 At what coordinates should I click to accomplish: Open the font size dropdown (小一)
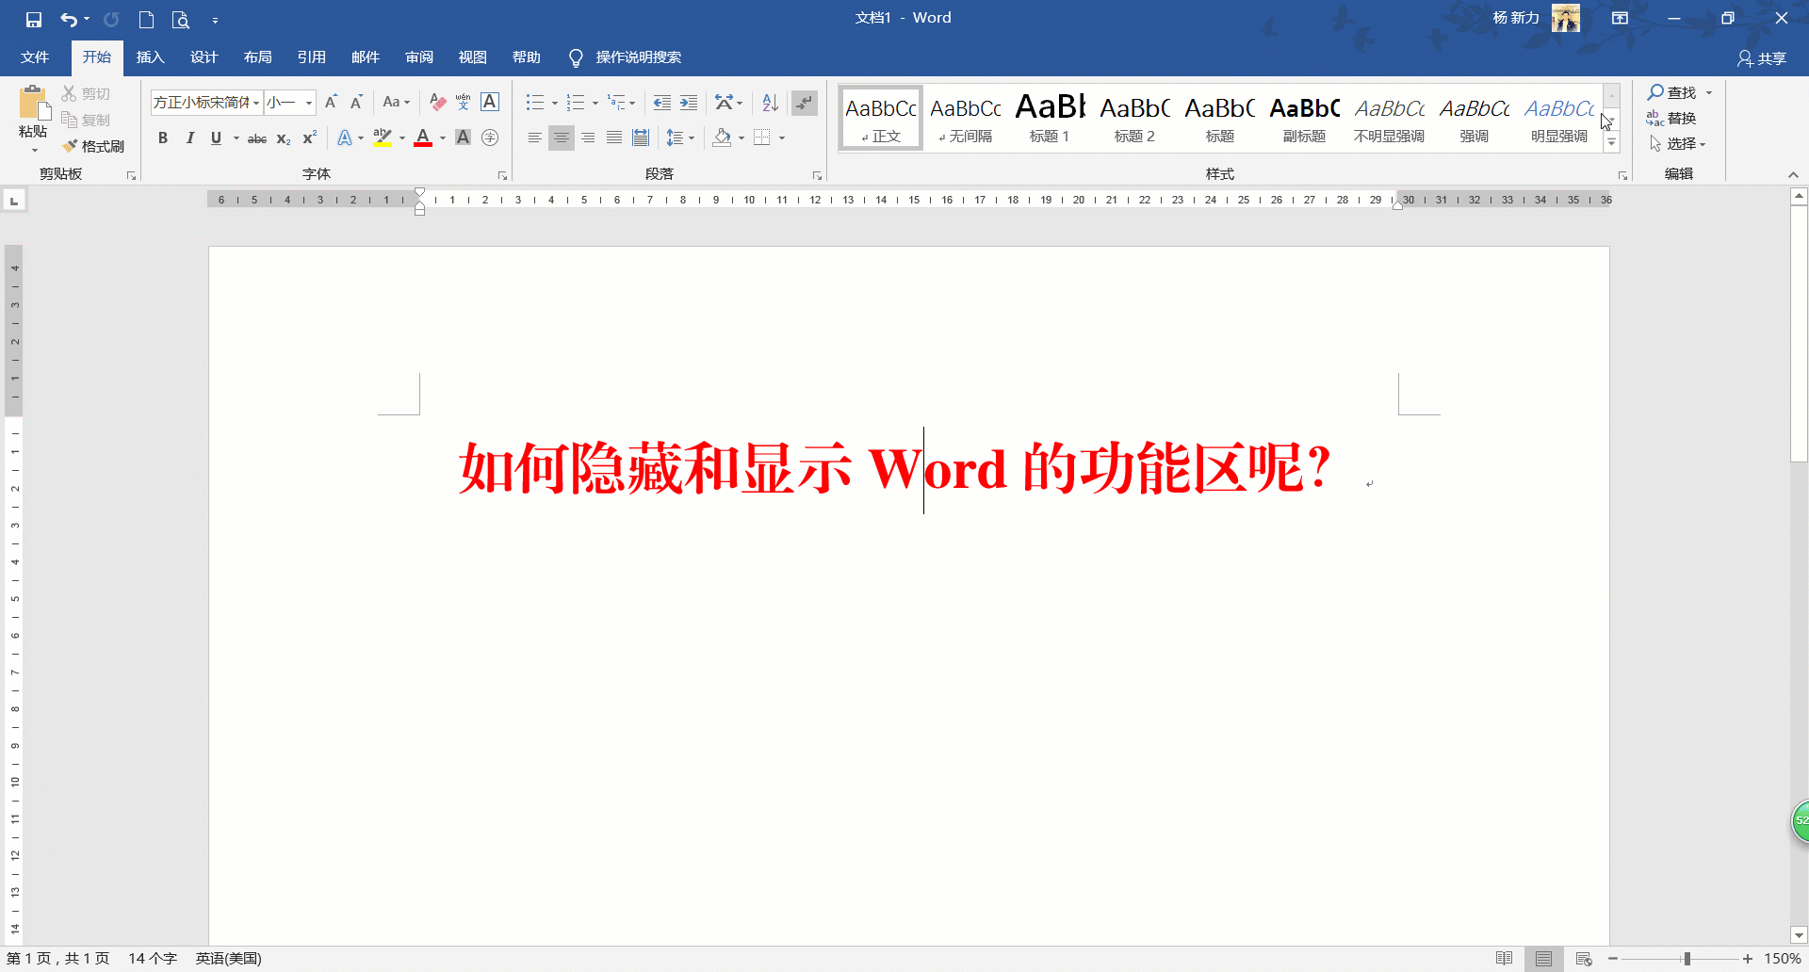click(x=309, y=103)
